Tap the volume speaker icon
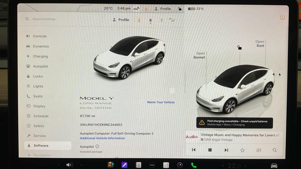The height and width of the screenshot is (169, 301). [69, 165]
